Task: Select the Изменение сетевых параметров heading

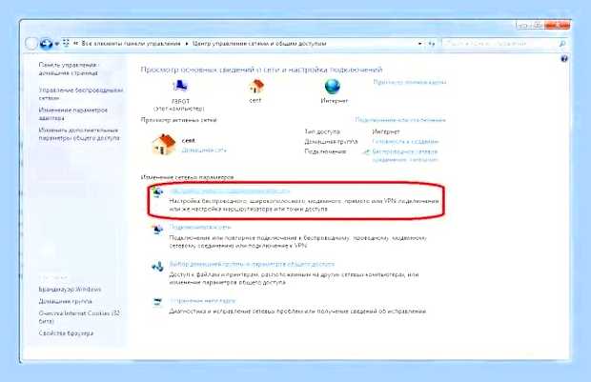Action: point(188,177)
